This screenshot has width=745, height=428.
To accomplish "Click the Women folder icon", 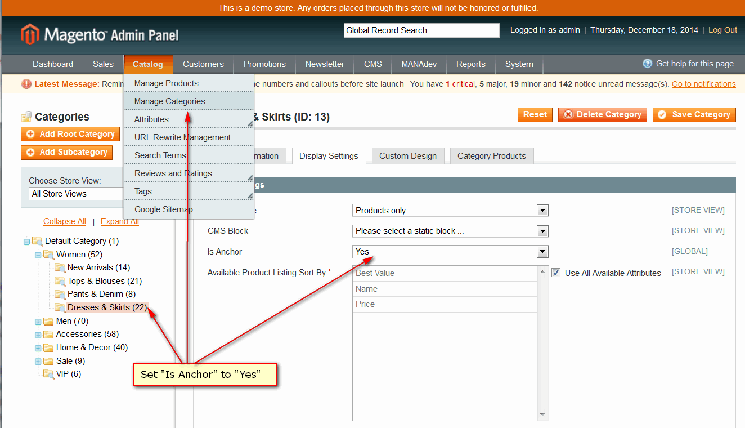I will (48, 255).
